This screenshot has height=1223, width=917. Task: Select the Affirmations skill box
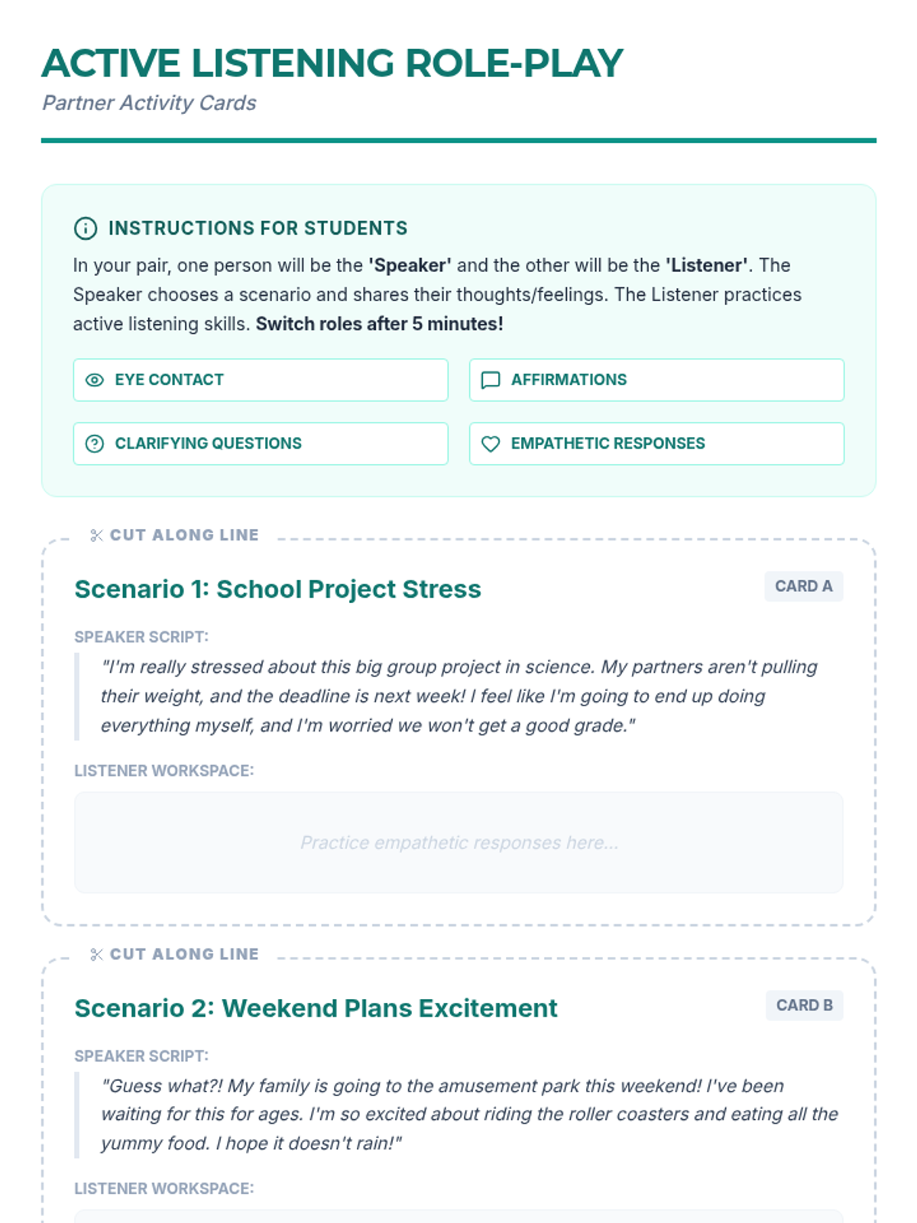pyautogui.click(x=656, y=380)
